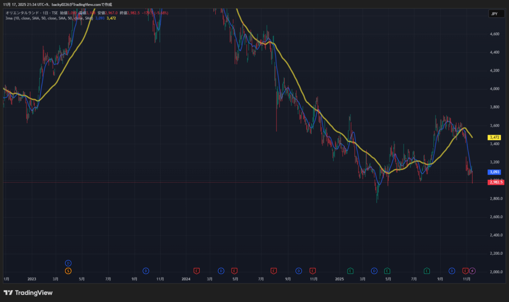This screenshot has height=302, width=509.
Task: Open the first red earnings marker of 2024
Action: click(197, 271)
